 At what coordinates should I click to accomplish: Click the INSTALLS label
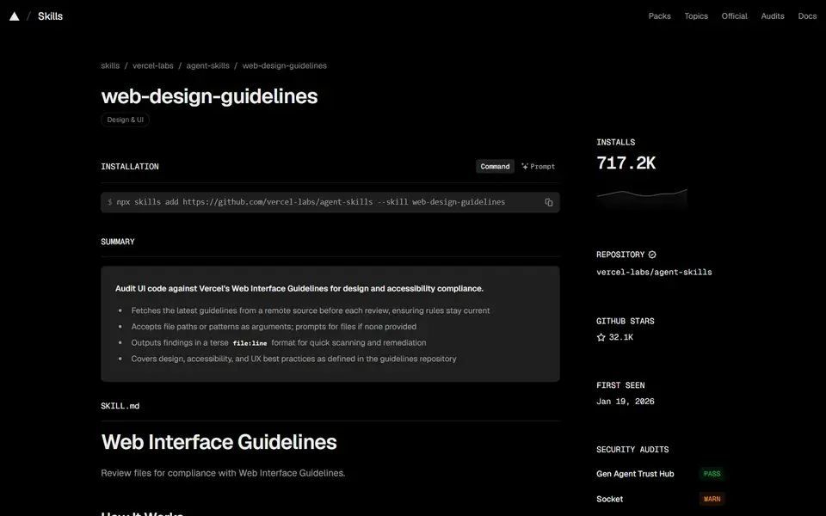[x=615, y=142]
